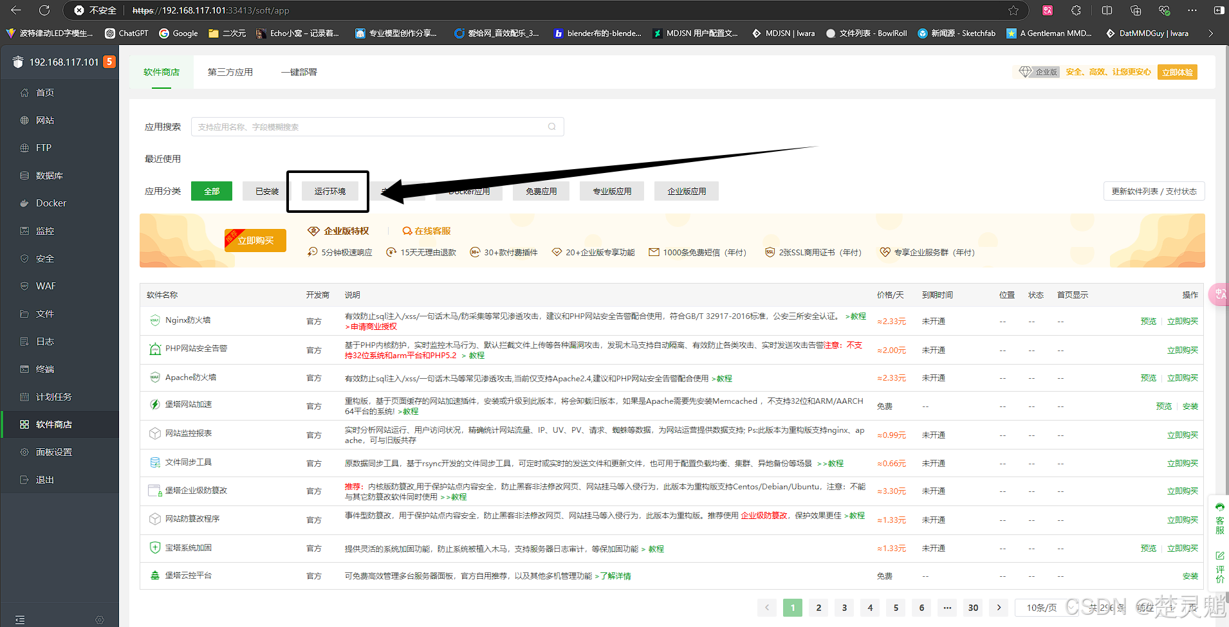The image size is (1229, 627).
Task: Show more bookmarks with the chevron
Action: [1211, 33]
